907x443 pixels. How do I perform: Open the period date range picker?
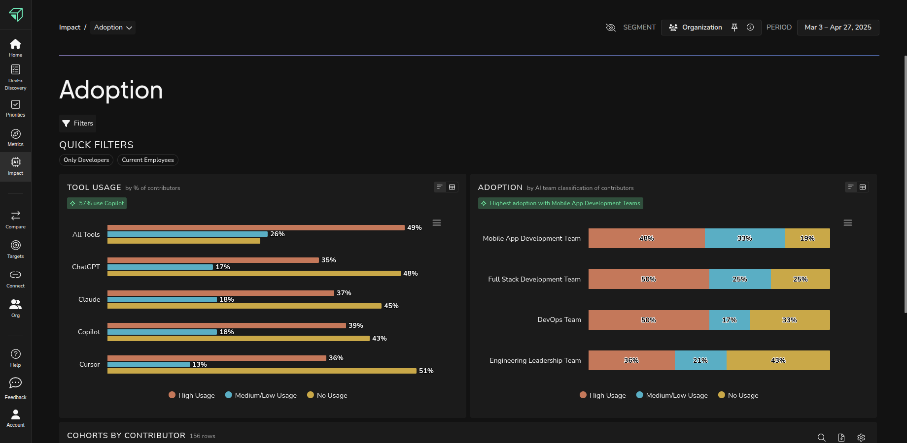pos(838,28)
